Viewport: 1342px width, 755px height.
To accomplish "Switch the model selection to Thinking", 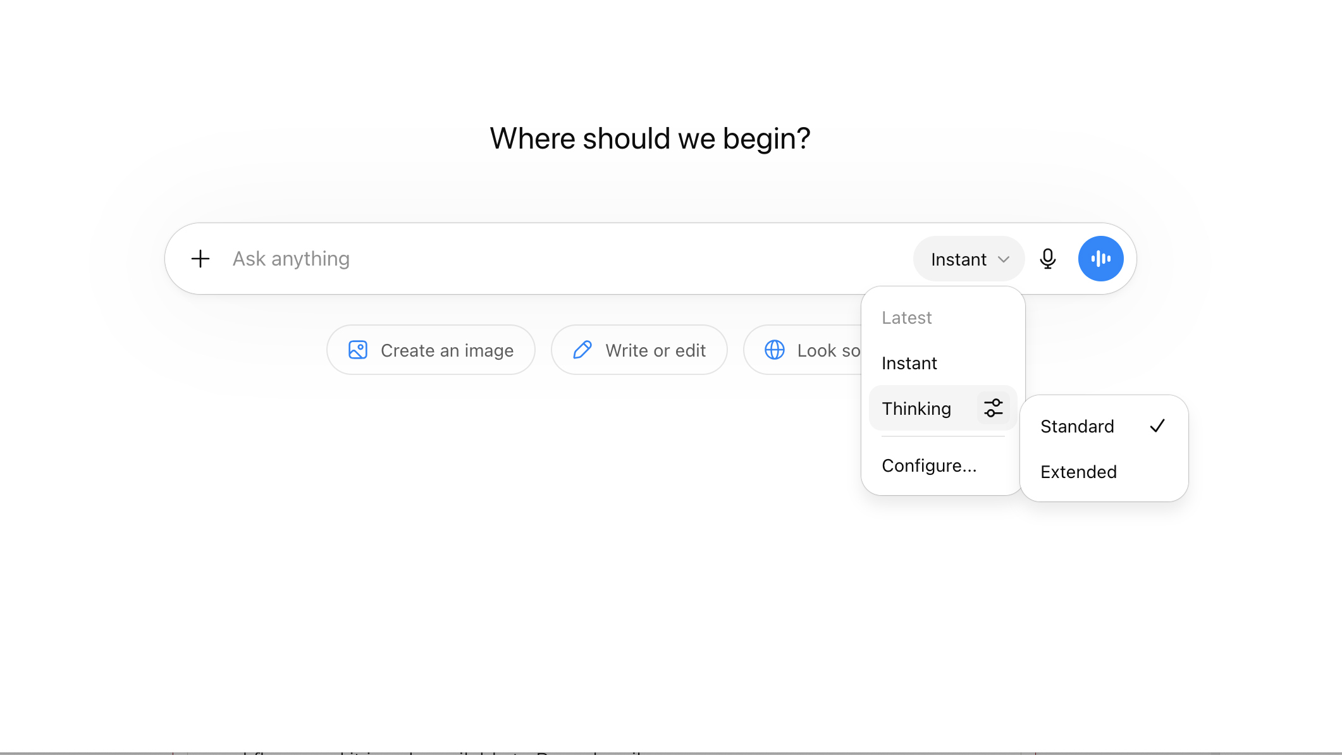I will pyautogui.click(x=916, y=408).
